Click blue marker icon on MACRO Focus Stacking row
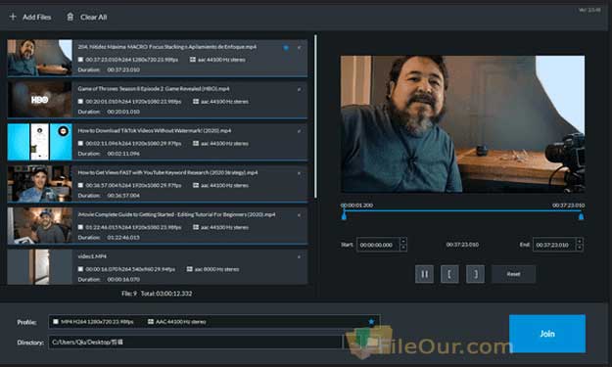 pyautogui.click(x=286, y=48)
